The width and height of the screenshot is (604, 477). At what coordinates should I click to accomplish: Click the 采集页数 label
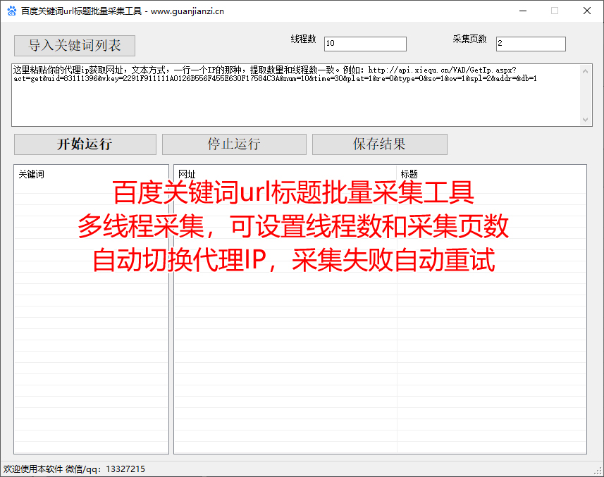(x=469, y=39)
